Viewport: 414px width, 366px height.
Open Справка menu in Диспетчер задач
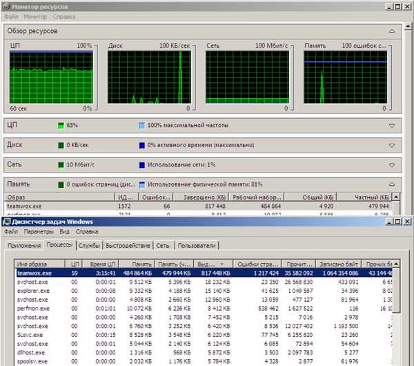87,232
